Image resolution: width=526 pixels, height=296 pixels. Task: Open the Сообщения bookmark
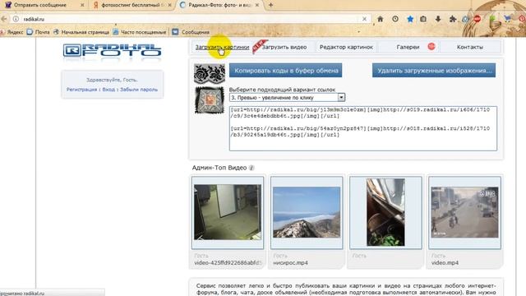pyautogui.click(x=191, y=32)
